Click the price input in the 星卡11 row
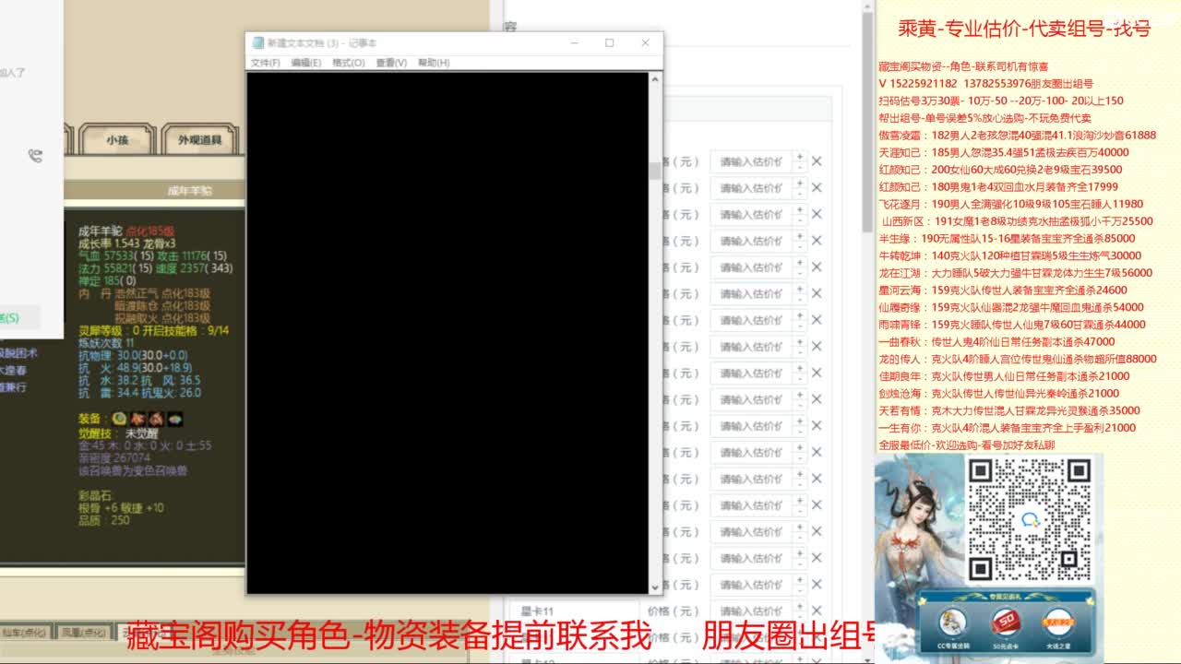 coord(751,611)
